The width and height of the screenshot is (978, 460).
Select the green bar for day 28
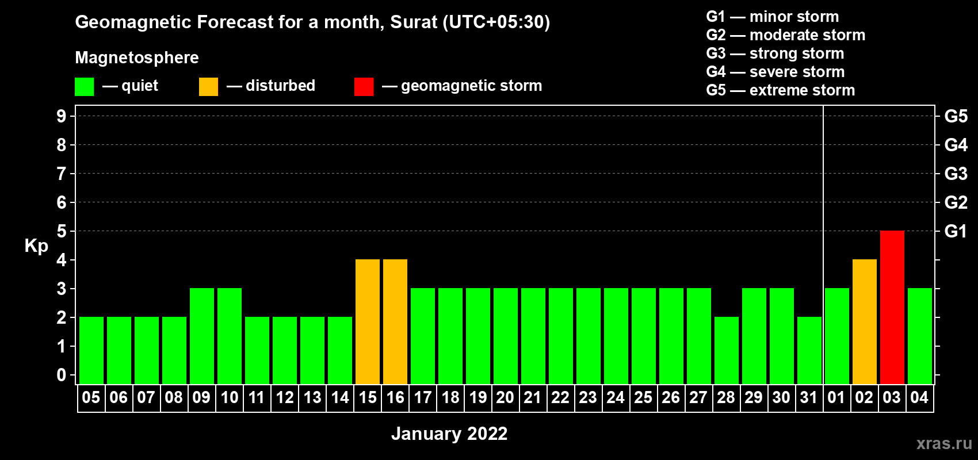point(727,351)
